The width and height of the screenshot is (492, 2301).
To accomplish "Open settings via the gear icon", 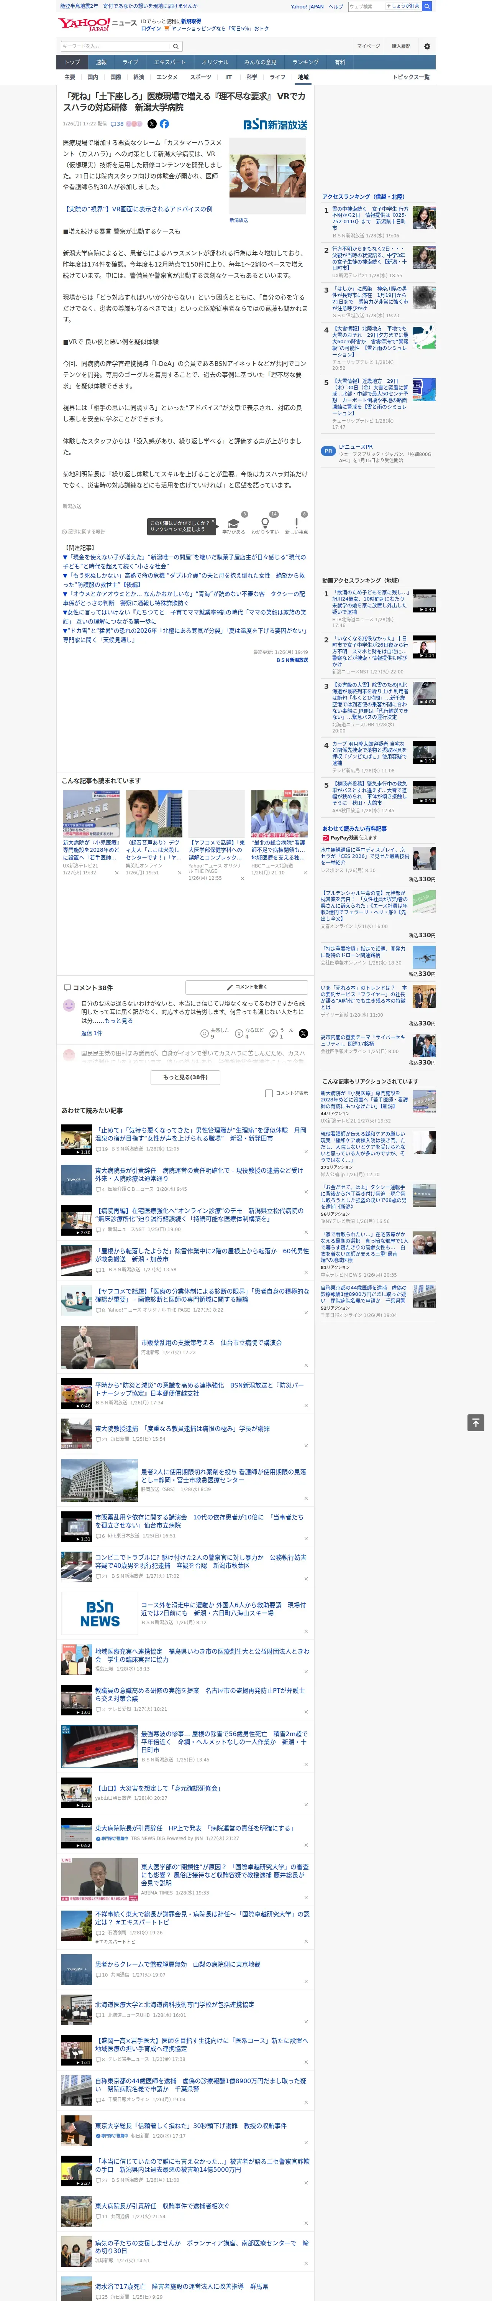I will (x=427, y=46).
